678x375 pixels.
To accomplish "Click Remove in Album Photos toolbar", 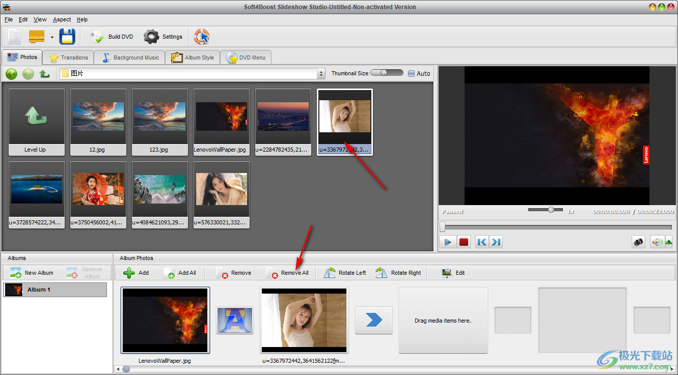I will click(233, 273).
